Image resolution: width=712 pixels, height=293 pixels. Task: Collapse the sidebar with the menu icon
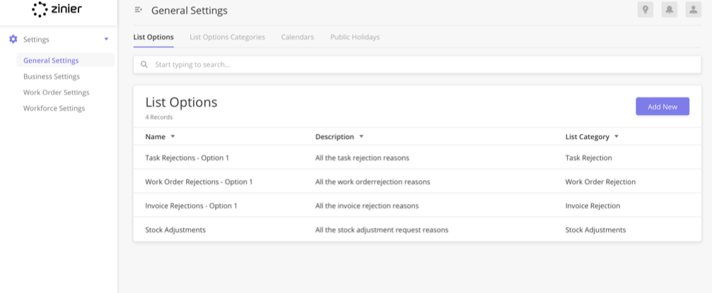(139, 10)
